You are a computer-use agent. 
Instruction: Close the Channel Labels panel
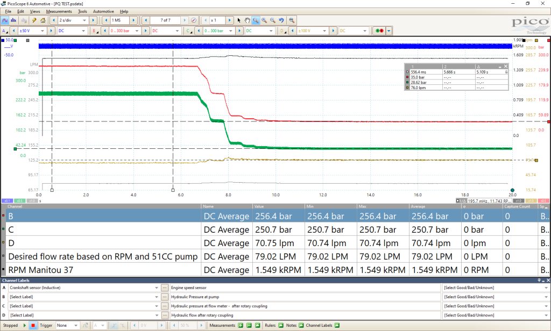[547, 280]
